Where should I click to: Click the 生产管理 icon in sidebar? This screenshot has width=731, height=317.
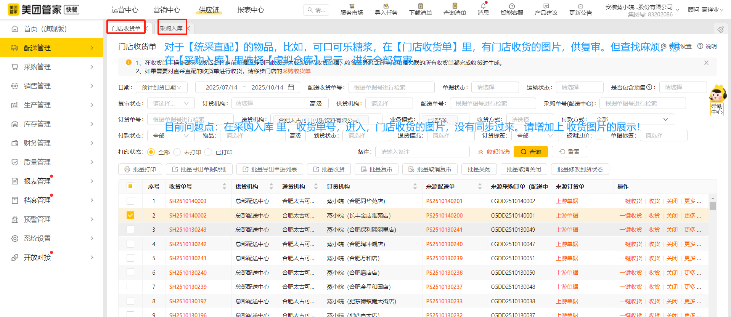point(15,105)
